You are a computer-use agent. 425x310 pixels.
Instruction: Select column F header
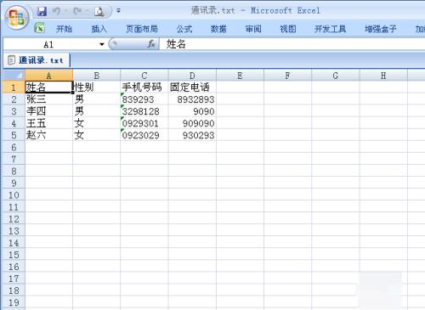tap(287, 76)
